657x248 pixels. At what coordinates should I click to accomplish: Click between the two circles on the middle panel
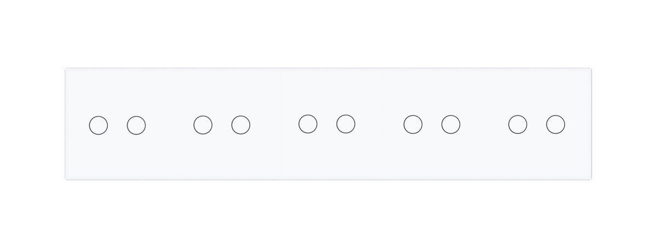pos(326,124)
